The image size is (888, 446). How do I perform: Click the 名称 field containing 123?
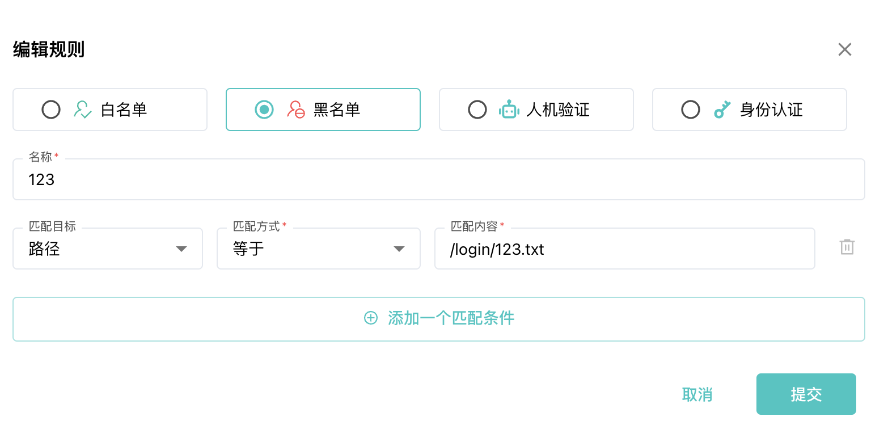439,179
